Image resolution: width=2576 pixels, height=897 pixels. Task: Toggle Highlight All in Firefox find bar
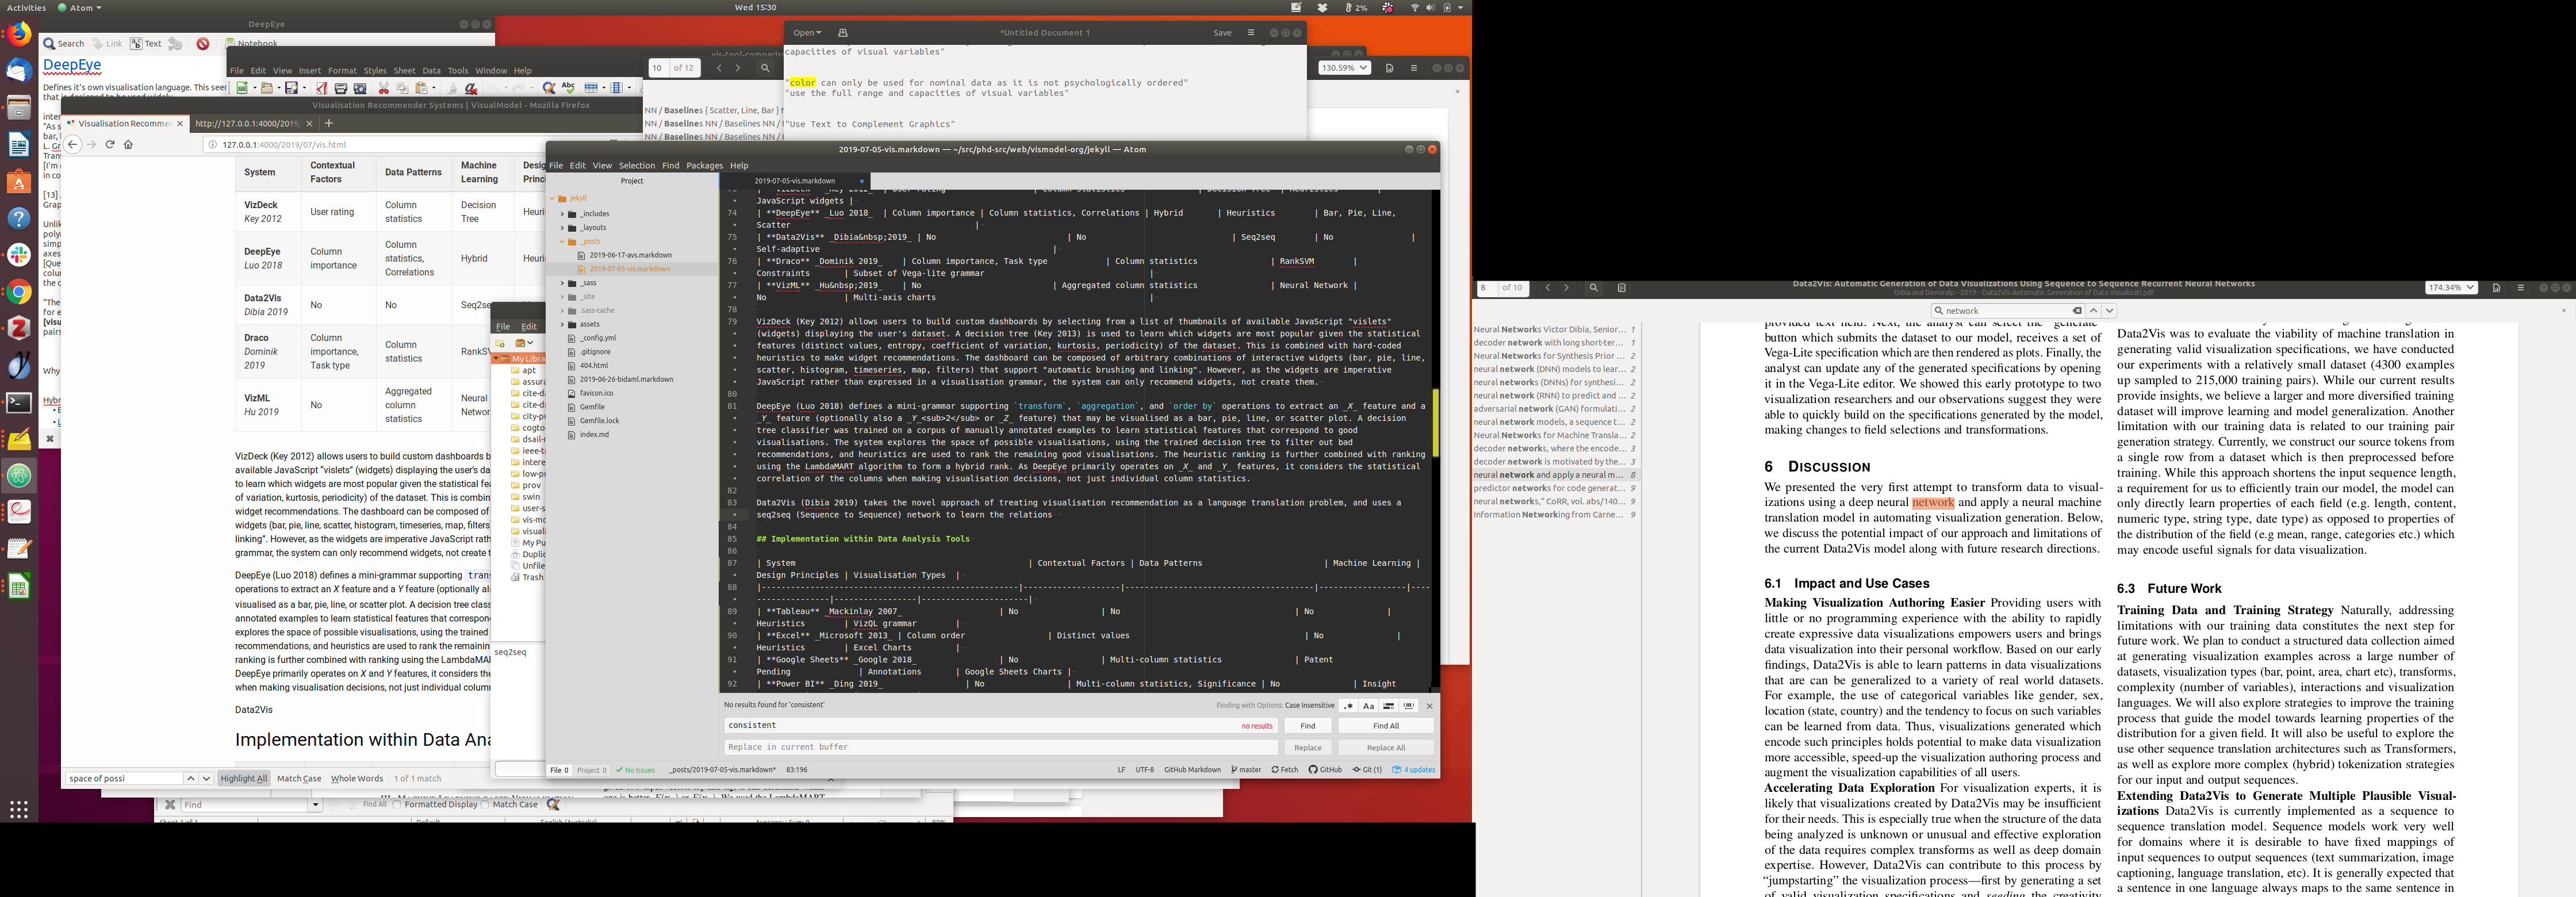click(244, 778)
